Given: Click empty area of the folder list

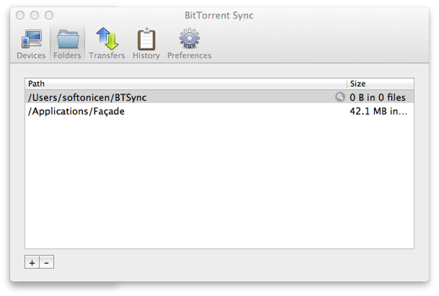Looking at the screenshot, I should coord(215,181).
